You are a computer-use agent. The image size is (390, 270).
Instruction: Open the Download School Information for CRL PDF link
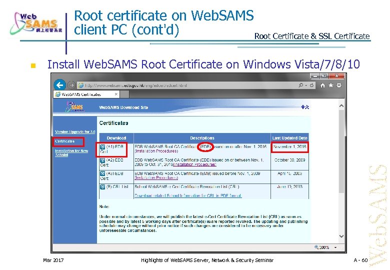click(188, 195)
